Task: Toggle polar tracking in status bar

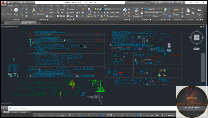Action: pyautogui.click(x=89, y=115)
